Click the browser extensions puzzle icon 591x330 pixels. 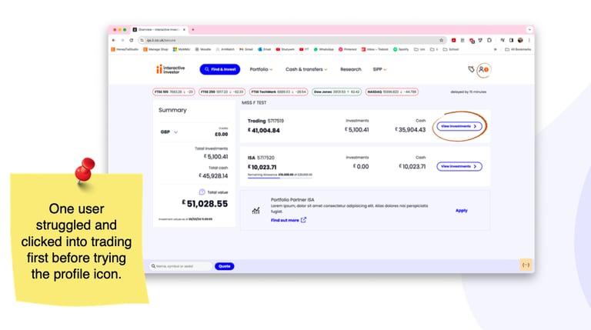click(489, 40)
